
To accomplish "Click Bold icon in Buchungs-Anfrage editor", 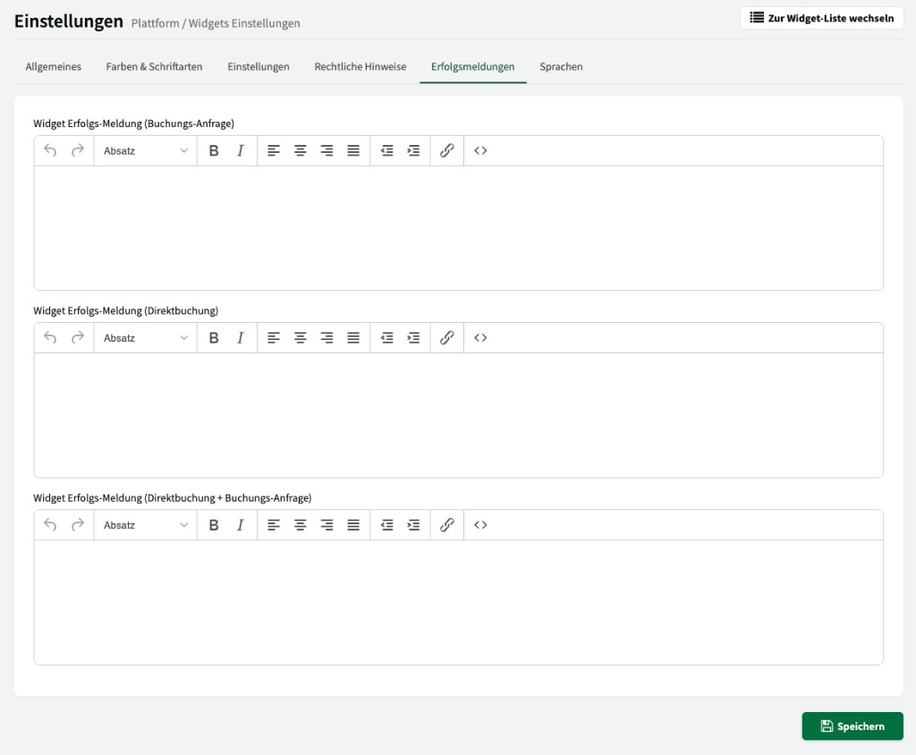I will (x=214, y=151).
